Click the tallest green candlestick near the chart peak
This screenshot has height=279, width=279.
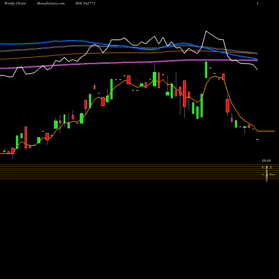[206, 70]
